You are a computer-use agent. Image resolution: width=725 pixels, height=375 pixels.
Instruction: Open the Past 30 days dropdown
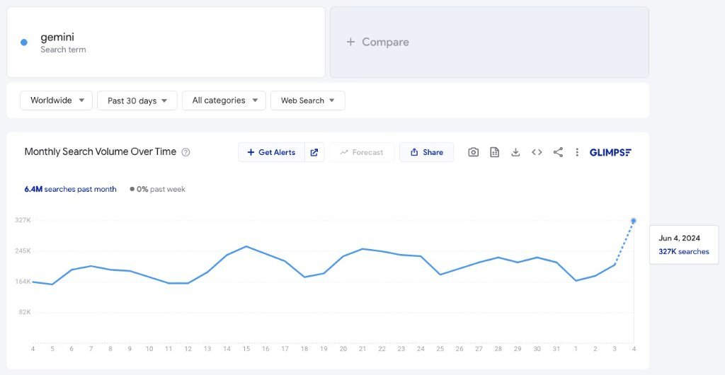pos(137,100)
